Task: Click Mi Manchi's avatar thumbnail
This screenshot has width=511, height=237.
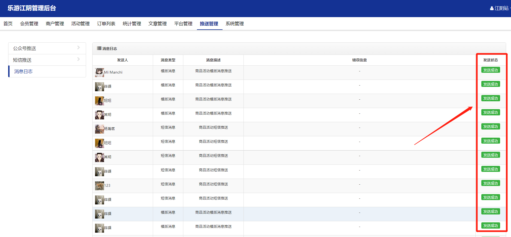Action: tap(99, 72)
